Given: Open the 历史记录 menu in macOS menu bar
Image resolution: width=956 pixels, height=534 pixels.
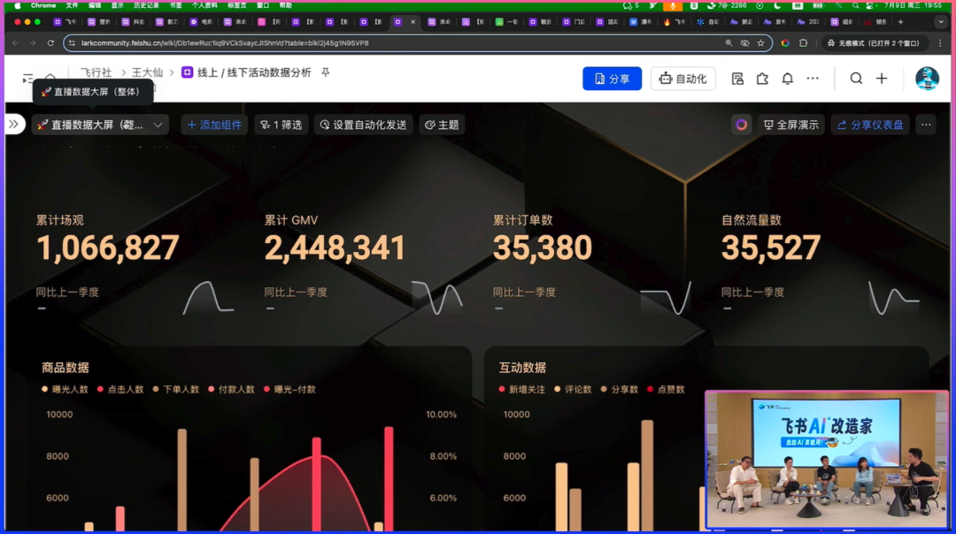Looking at the screenshot, I should 146,5.
